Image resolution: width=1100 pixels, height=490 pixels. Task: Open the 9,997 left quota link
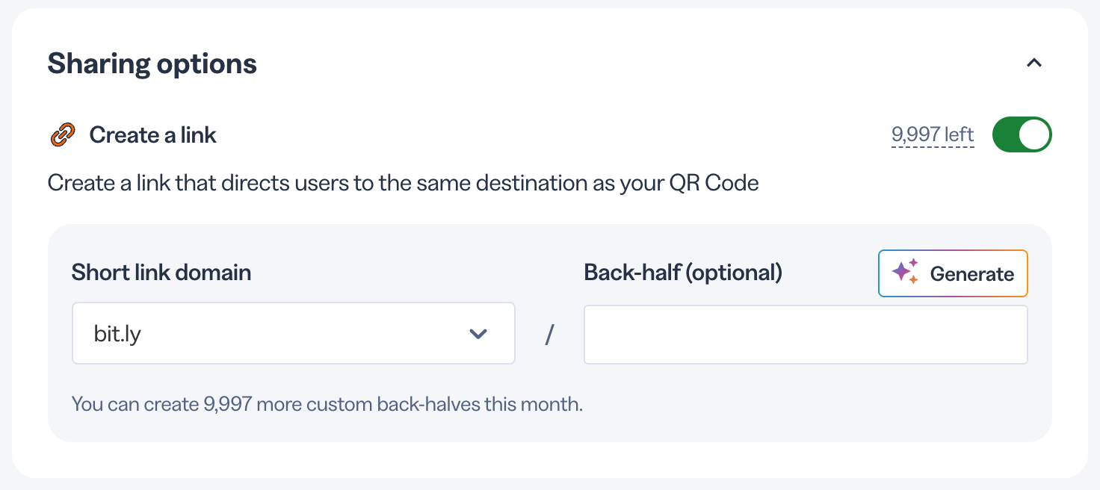(933, 134)
